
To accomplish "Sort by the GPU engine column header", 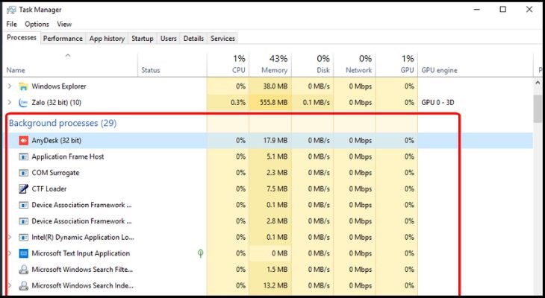I will pyautogui.click(x=475, y=65).
